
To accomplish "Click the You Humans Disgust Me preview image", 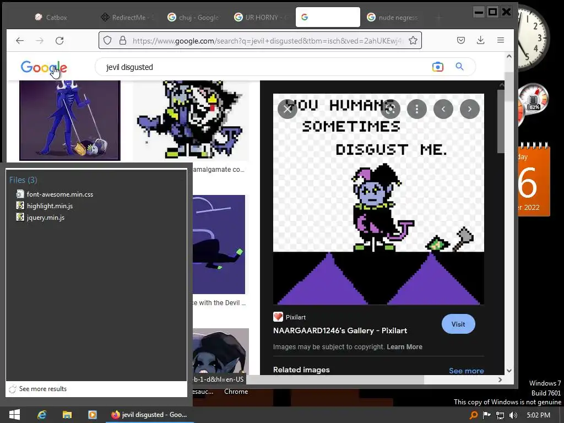I will tap(378, 199).
